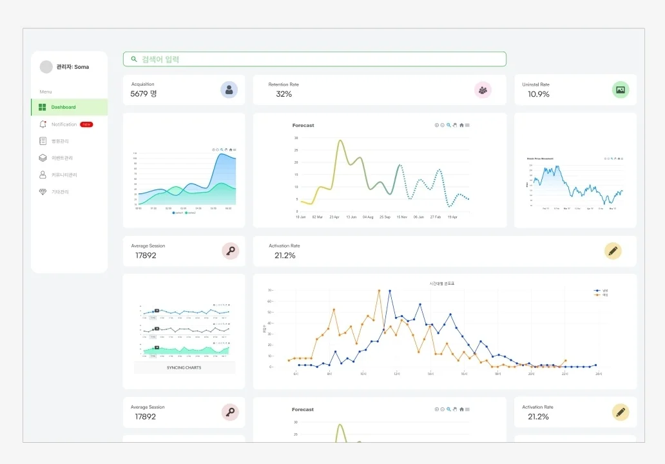
Task: Click the pencil icon on the lower Activation Rate card
Action: point(621,412)
